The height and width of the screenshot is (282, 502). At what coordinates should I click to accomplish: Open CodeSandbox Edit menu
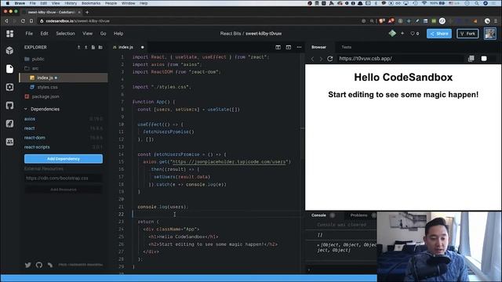click(44, 34)
